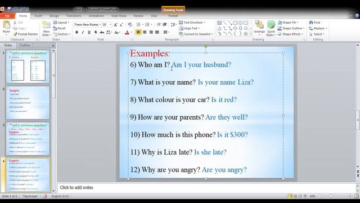Toggle Justify text alignment
360x203 pixels.
(157, 32)
